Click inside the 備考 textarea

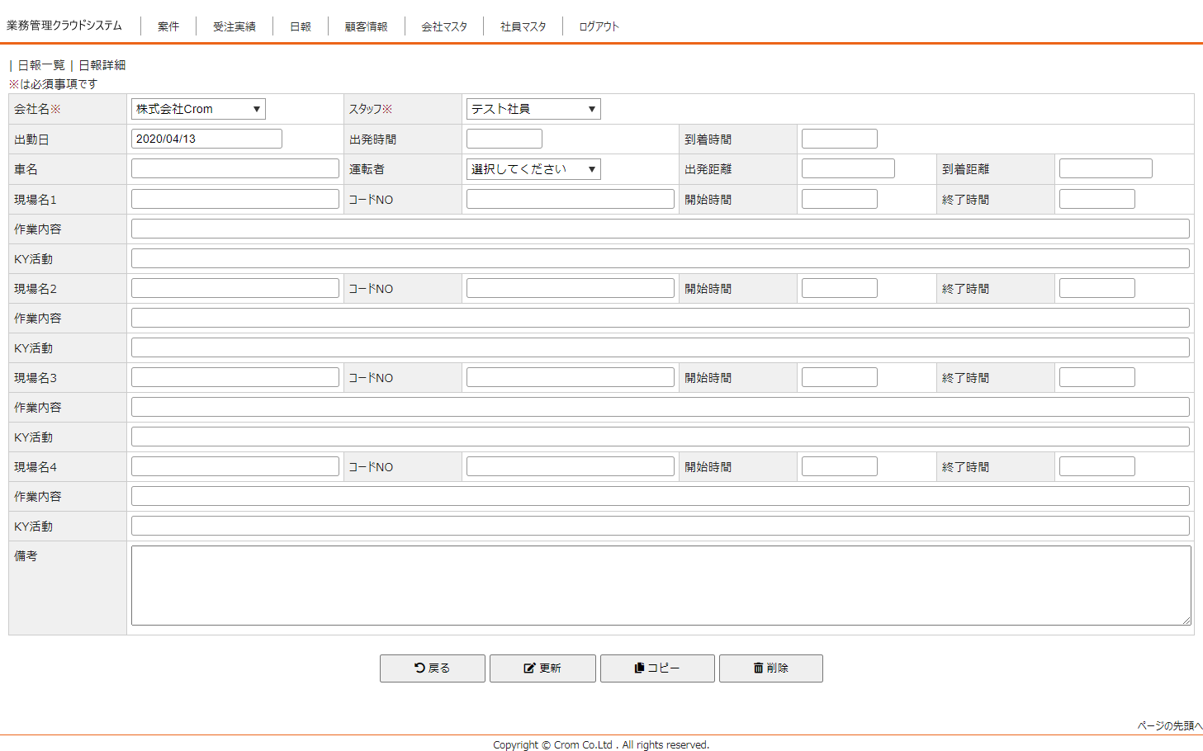(x=661, y=585)
